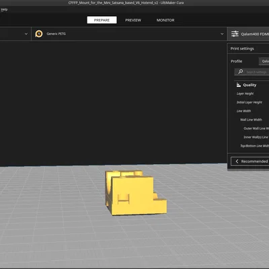Select the Wall Line Width setting

pos(251,120)
